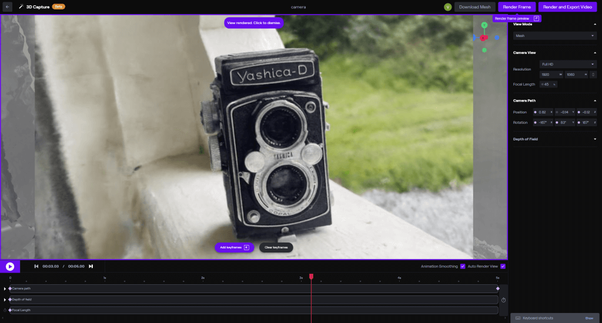Click the keyboard icon in shortcuts bar
602x323 pixels.
pyautogui.click(x=518, y=318)
